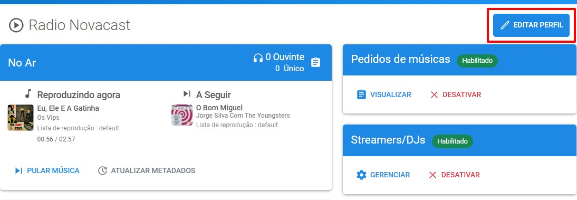The width and height of the screenshot is (577, 200).
Task: Click the O Bom Miguel album thumbnail
Action: click(x=182, y=115)
